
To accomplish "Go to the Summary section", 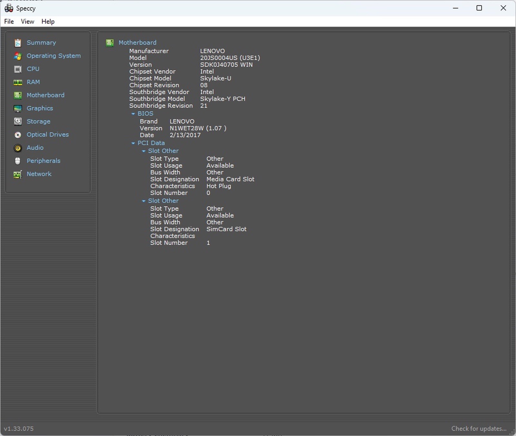I will click(x=41, y=43).
